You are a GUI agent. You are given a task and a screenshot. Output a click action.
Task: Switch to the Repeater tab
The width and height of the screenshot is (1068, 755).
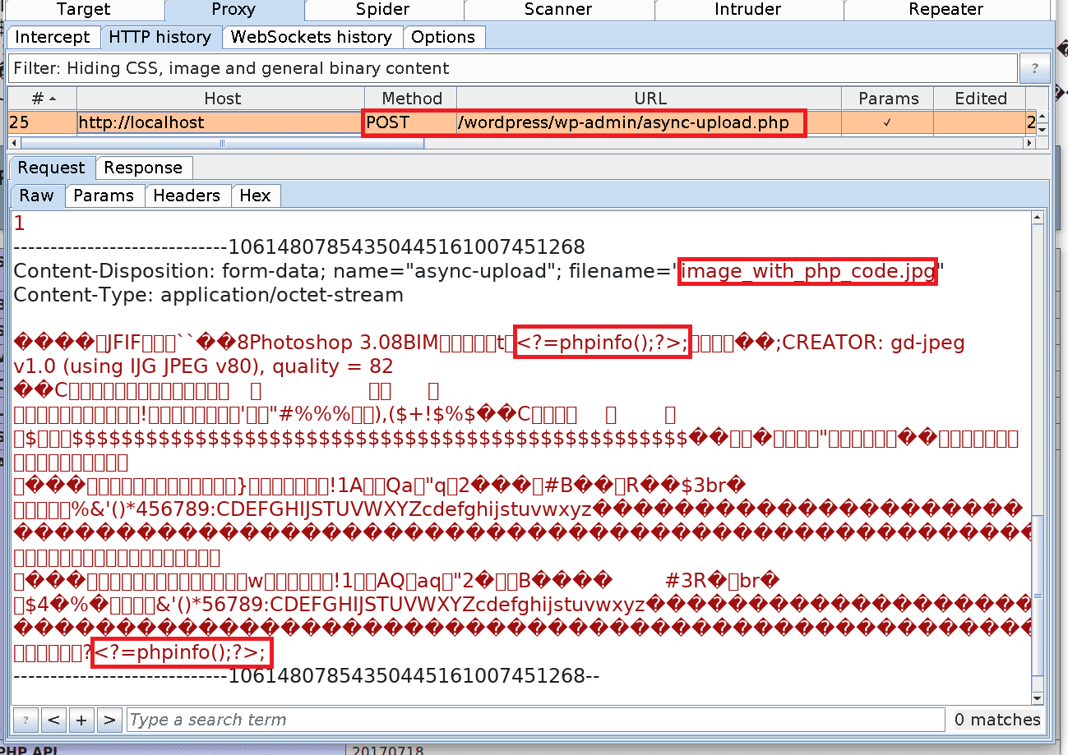tap(945, 10)
